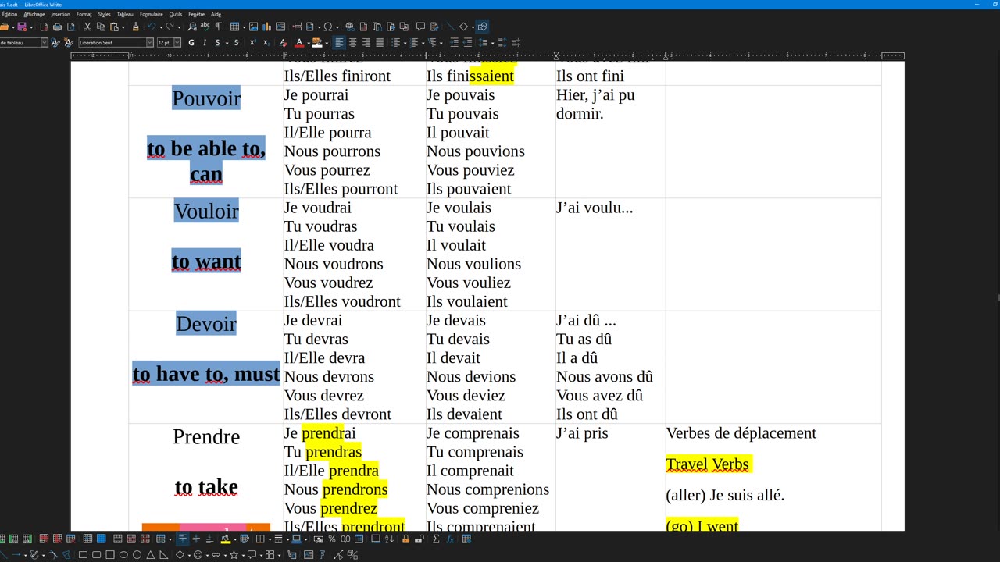The image size is (1000, 562).
Task: Click the Insert Hyperlink globe icon
Action: (349, 27)
